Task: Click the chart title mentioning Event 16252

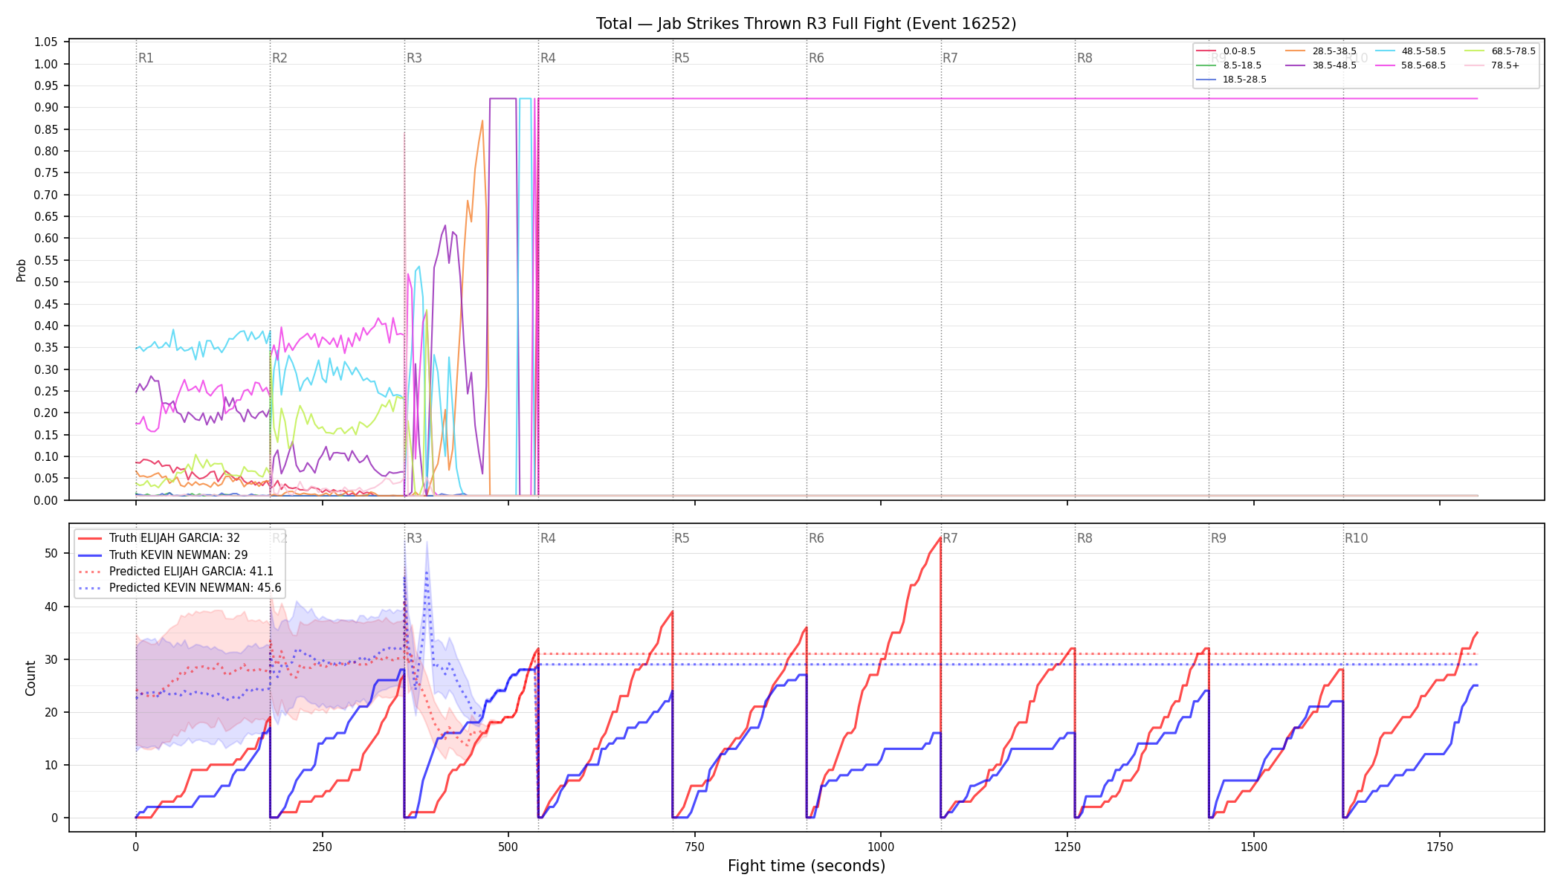Action: (x=806, y=24)
